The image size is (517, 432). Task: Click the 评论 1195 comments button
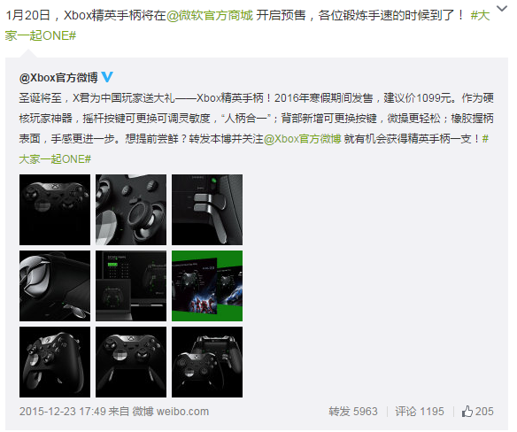[420, 412]
